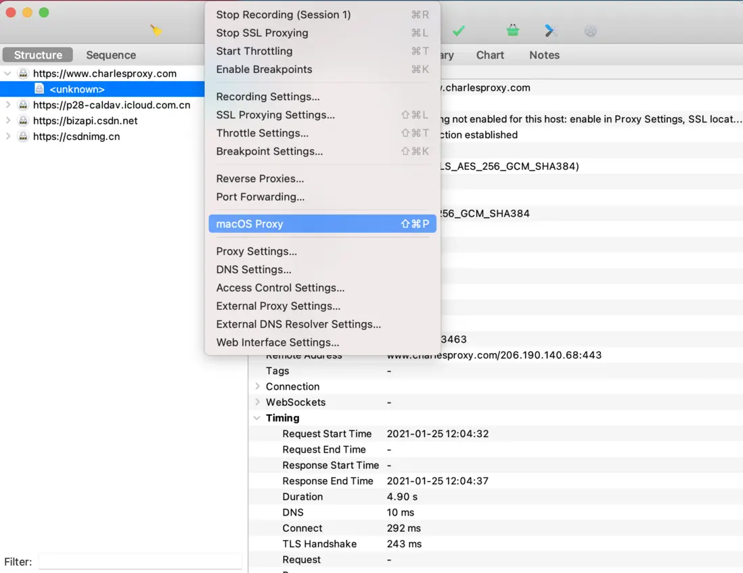
Task: Expand the p28-caldav.icloud.com.cn node
Action: pyautogui.click(x=7, y=105)
